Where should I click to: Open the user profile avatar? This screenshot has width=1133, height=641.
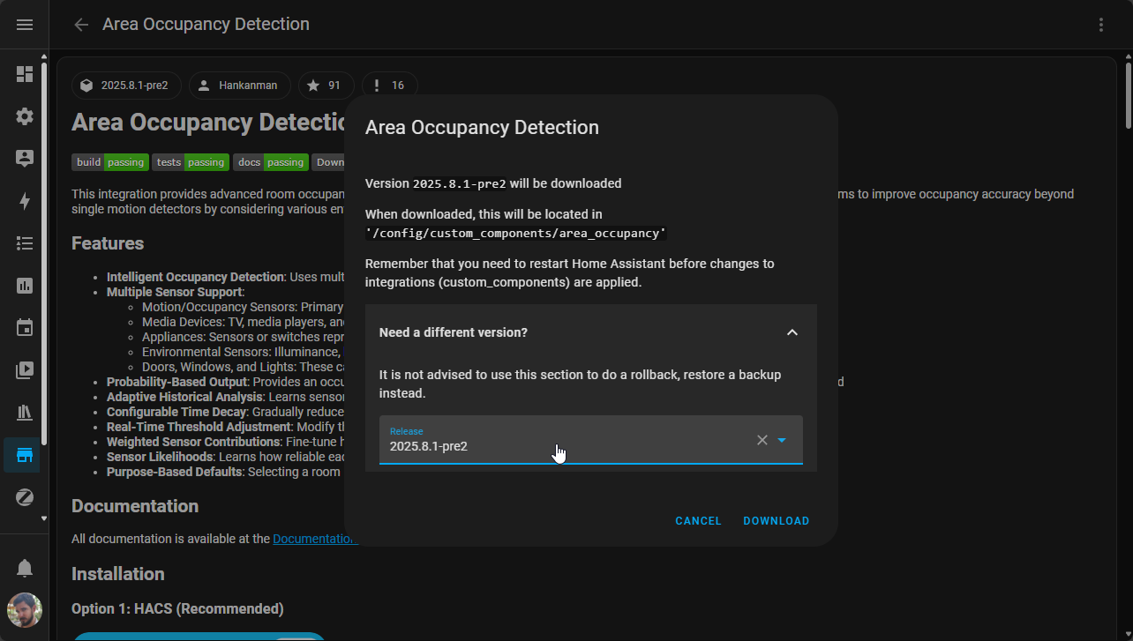click(x=25, y=610)
